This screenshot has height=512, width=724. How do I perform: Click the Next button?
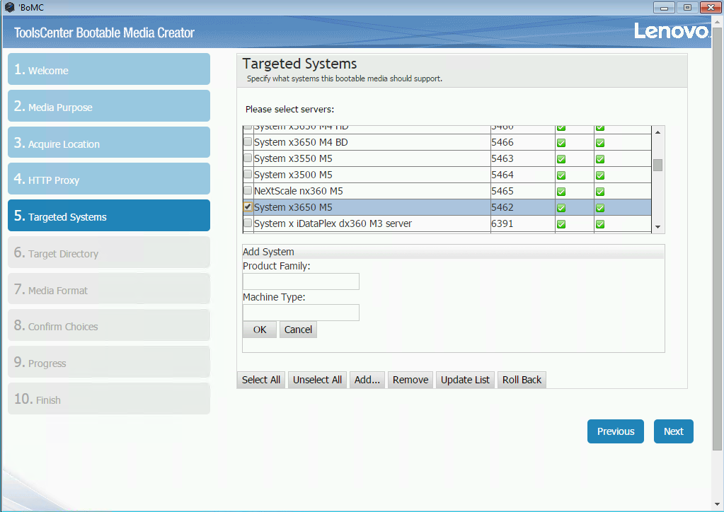click(x=673, y=431)
